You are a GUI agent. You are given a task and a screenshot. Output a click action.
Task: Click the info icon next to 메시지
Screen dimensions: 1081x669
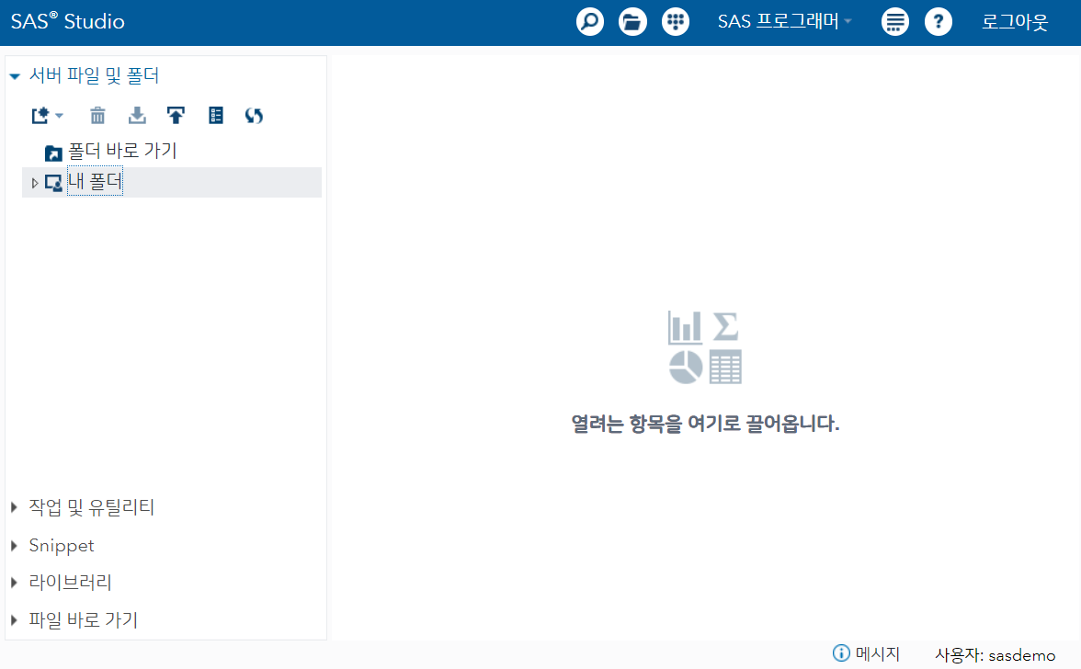coord(840,652)
